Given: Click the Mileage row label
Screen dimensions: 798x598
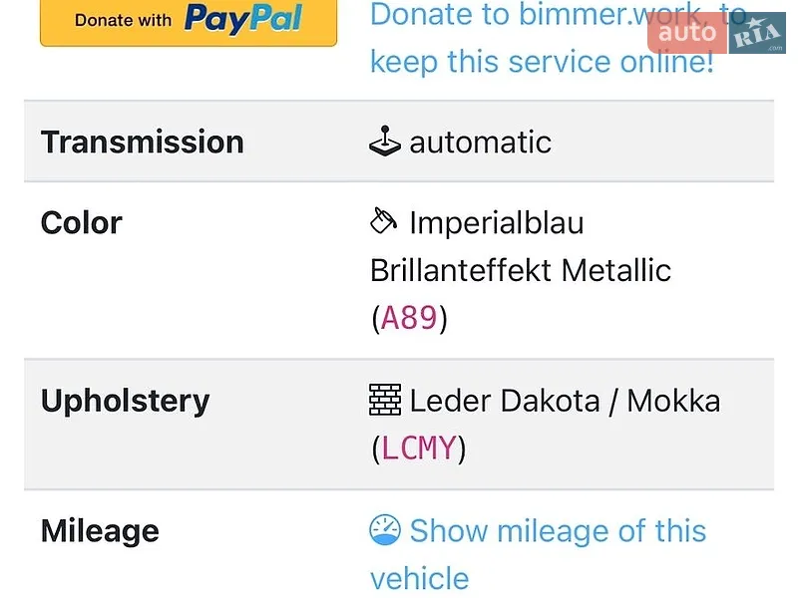Looking at the screenshot, I should 101,532.
